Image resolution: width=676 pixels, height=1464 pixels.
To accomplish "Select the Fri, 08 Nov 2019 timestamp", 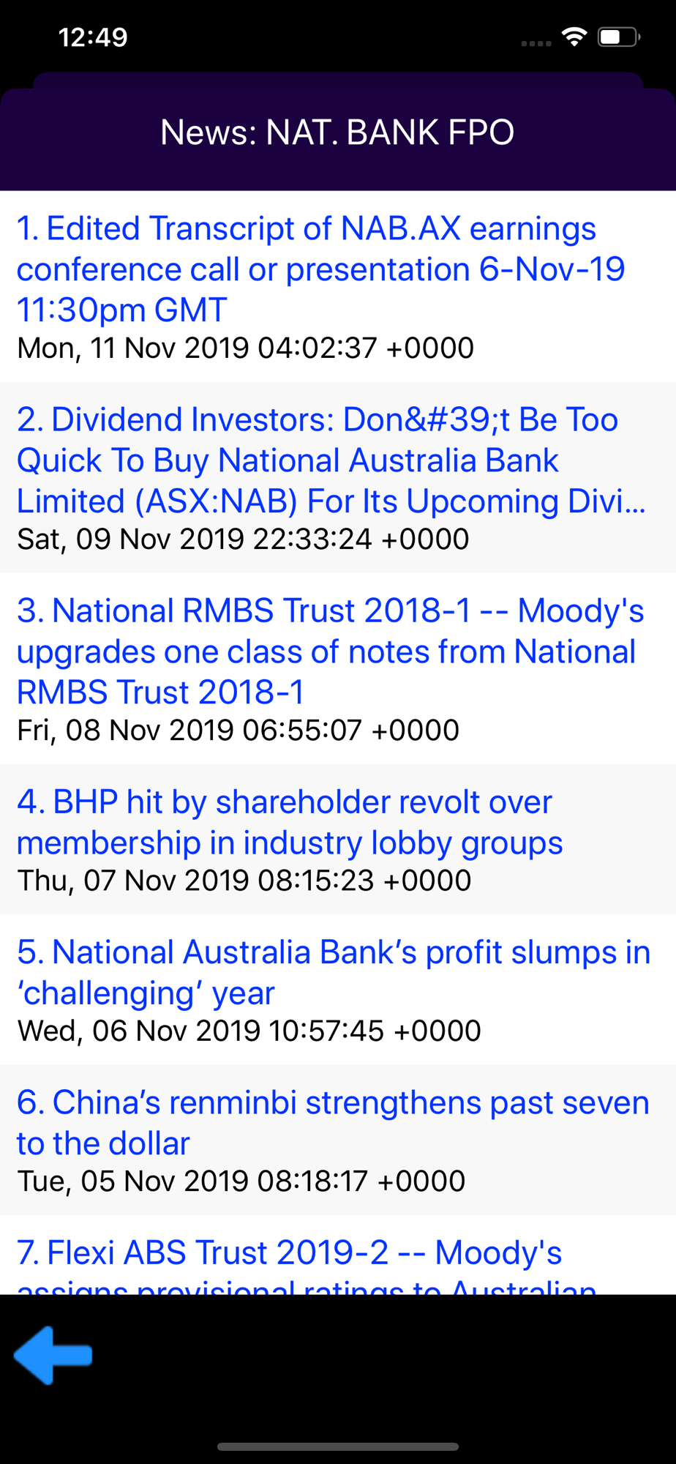I will 239,730.
